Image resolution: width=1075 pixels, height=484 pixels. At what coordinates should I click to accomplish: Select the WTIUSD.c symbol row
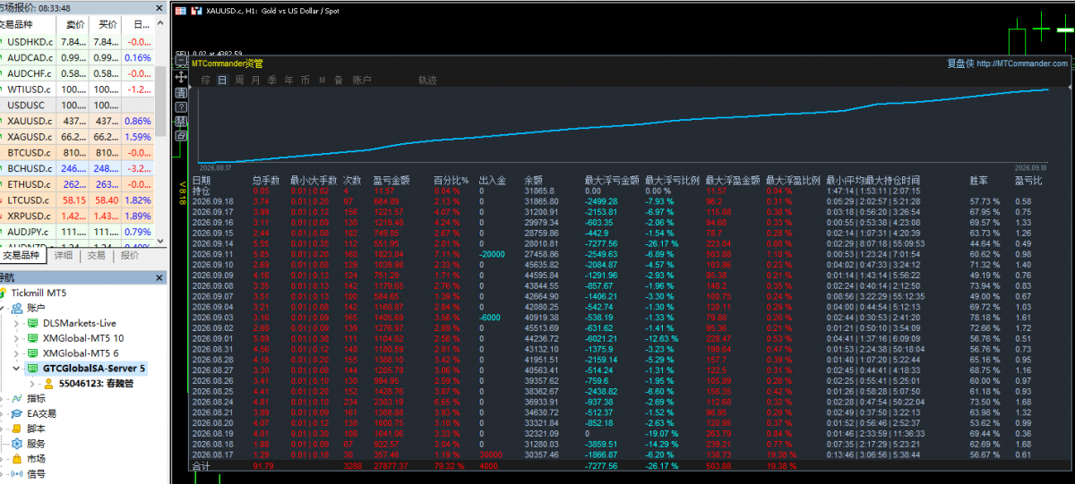tap(76, 89)
